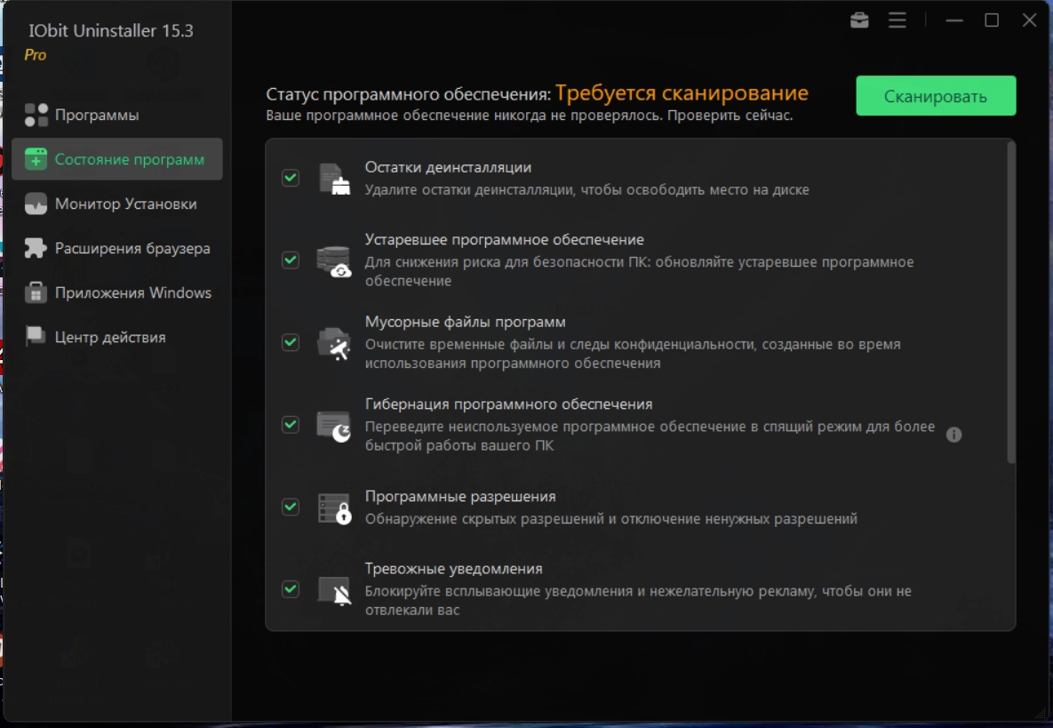This screenshot has width=1053, height=728.
Task: Click the Мусорные файлы программ icon
Action: (334, 343)
